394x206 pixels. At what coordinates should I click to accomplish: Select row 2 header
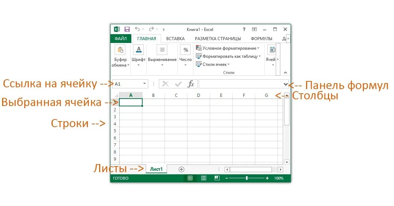coord(115,110)
